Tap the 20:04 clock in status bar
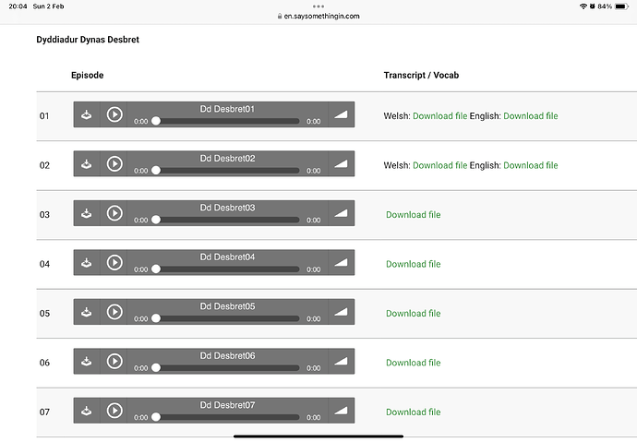 coord(18,6)
